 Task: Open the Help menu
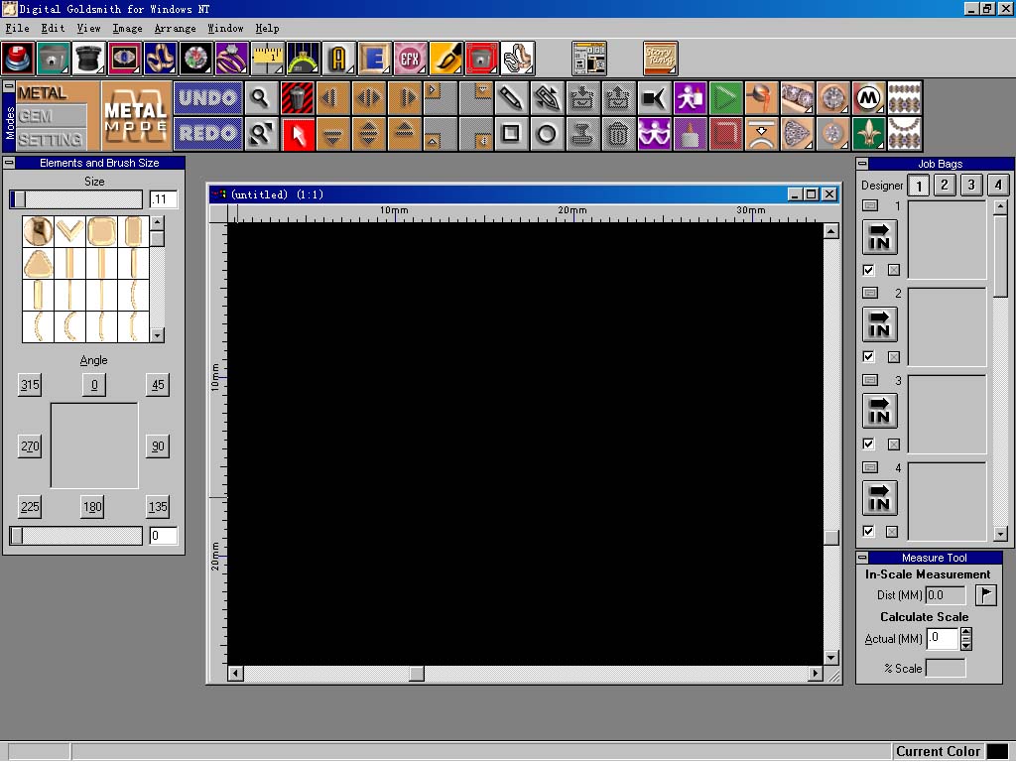point(267,29)
